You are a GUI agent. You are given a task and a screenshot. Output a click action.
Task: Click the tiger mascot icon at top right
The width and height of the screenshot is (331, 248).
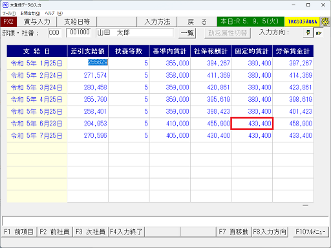325,21
